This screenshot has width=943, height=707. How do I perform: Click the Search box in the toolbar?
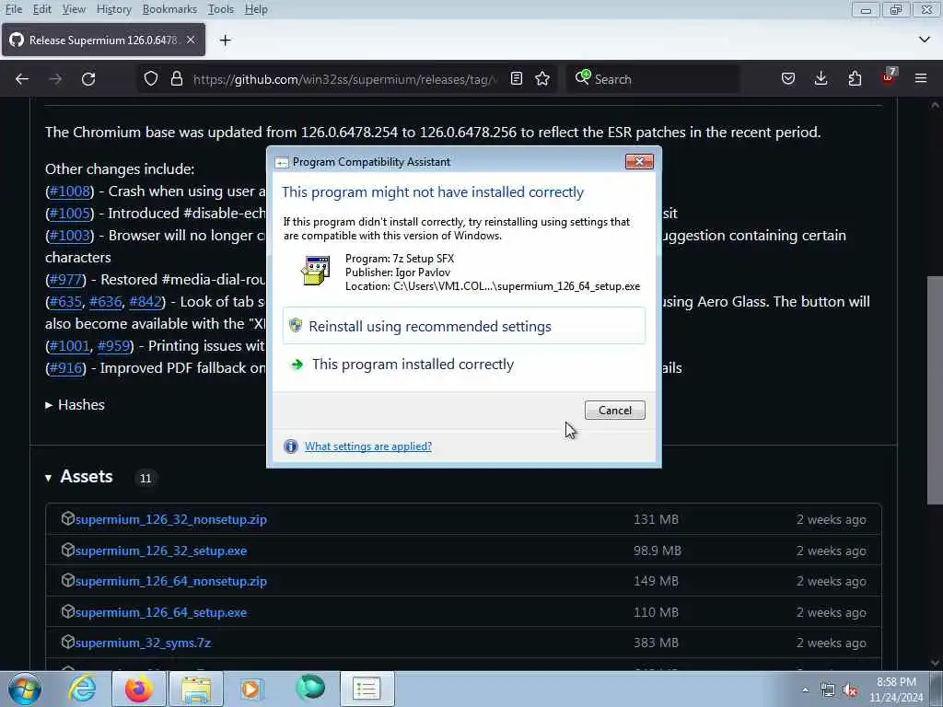653,79
